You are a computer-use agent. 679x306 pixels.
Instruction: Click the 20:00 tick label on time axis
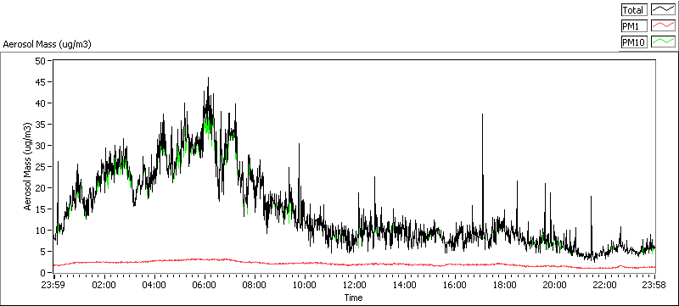point(555,286)
